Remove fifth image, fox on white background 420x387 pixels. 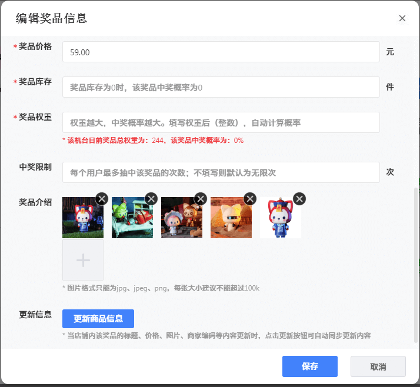click(299, 199)
